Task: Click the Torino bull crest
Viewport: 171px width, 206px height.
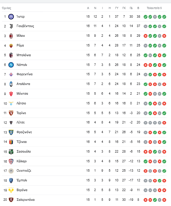Action: pos(11,113)
